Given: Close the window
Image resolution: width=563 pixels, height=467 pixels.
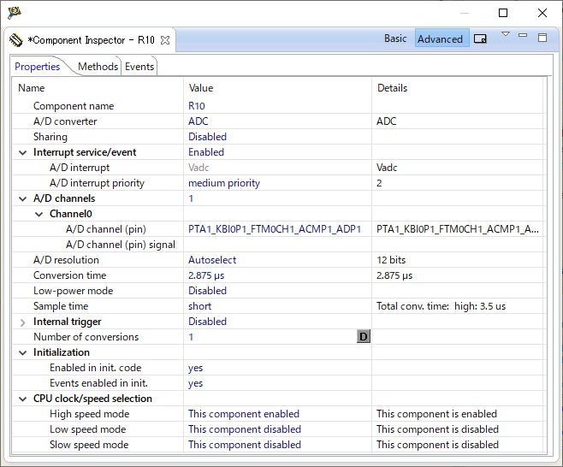Looking at the screenshot, I should [x=542, y=13].
